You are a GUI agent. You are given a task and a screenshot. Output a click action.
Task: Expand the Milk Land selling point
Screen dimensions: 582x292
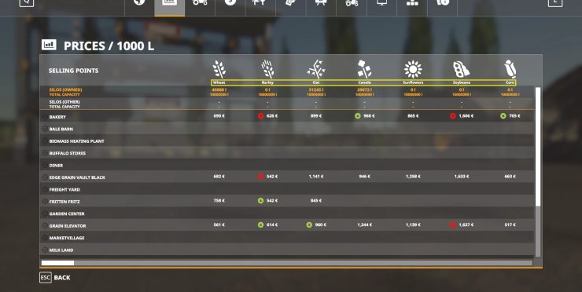click(x=45, y=250)
